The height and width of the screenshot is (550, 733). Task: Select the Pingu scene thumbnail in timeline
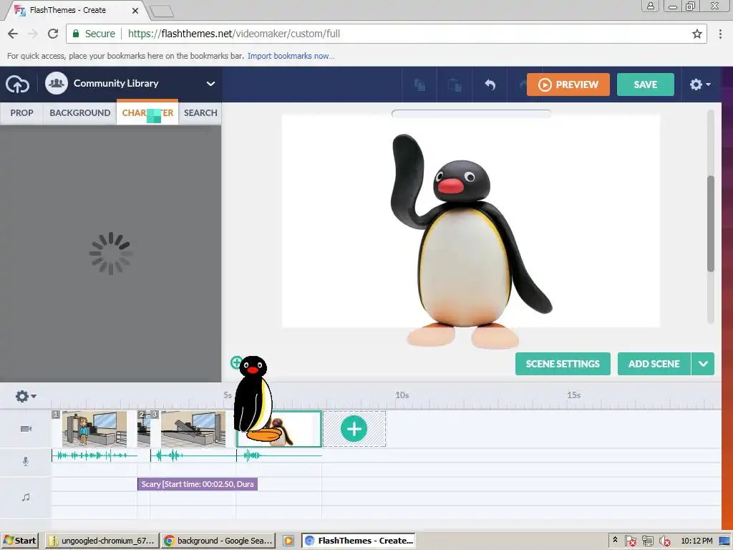(x=279, y=429)
